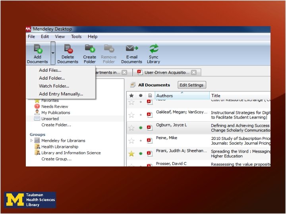286x214 pixels.
Task: Select author cell 'Peine, Mike'
Action: [x=166, y=138]
